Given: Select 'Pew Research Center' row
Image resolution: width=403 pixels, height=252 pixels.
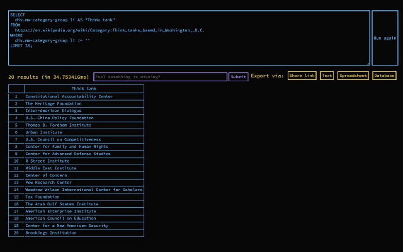Looking at the screenshot, I should pos(76,182).
